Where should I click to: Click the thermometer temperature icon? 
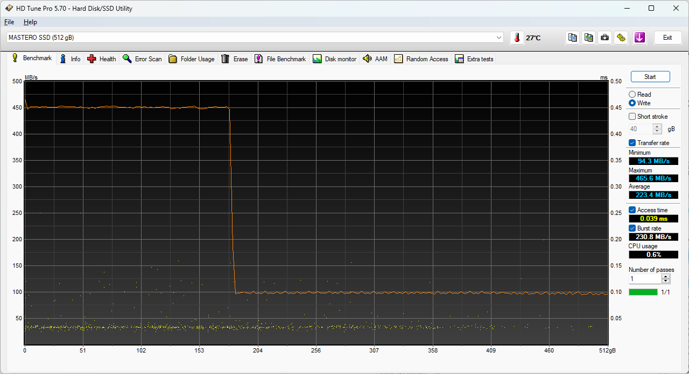click(517, 38)
